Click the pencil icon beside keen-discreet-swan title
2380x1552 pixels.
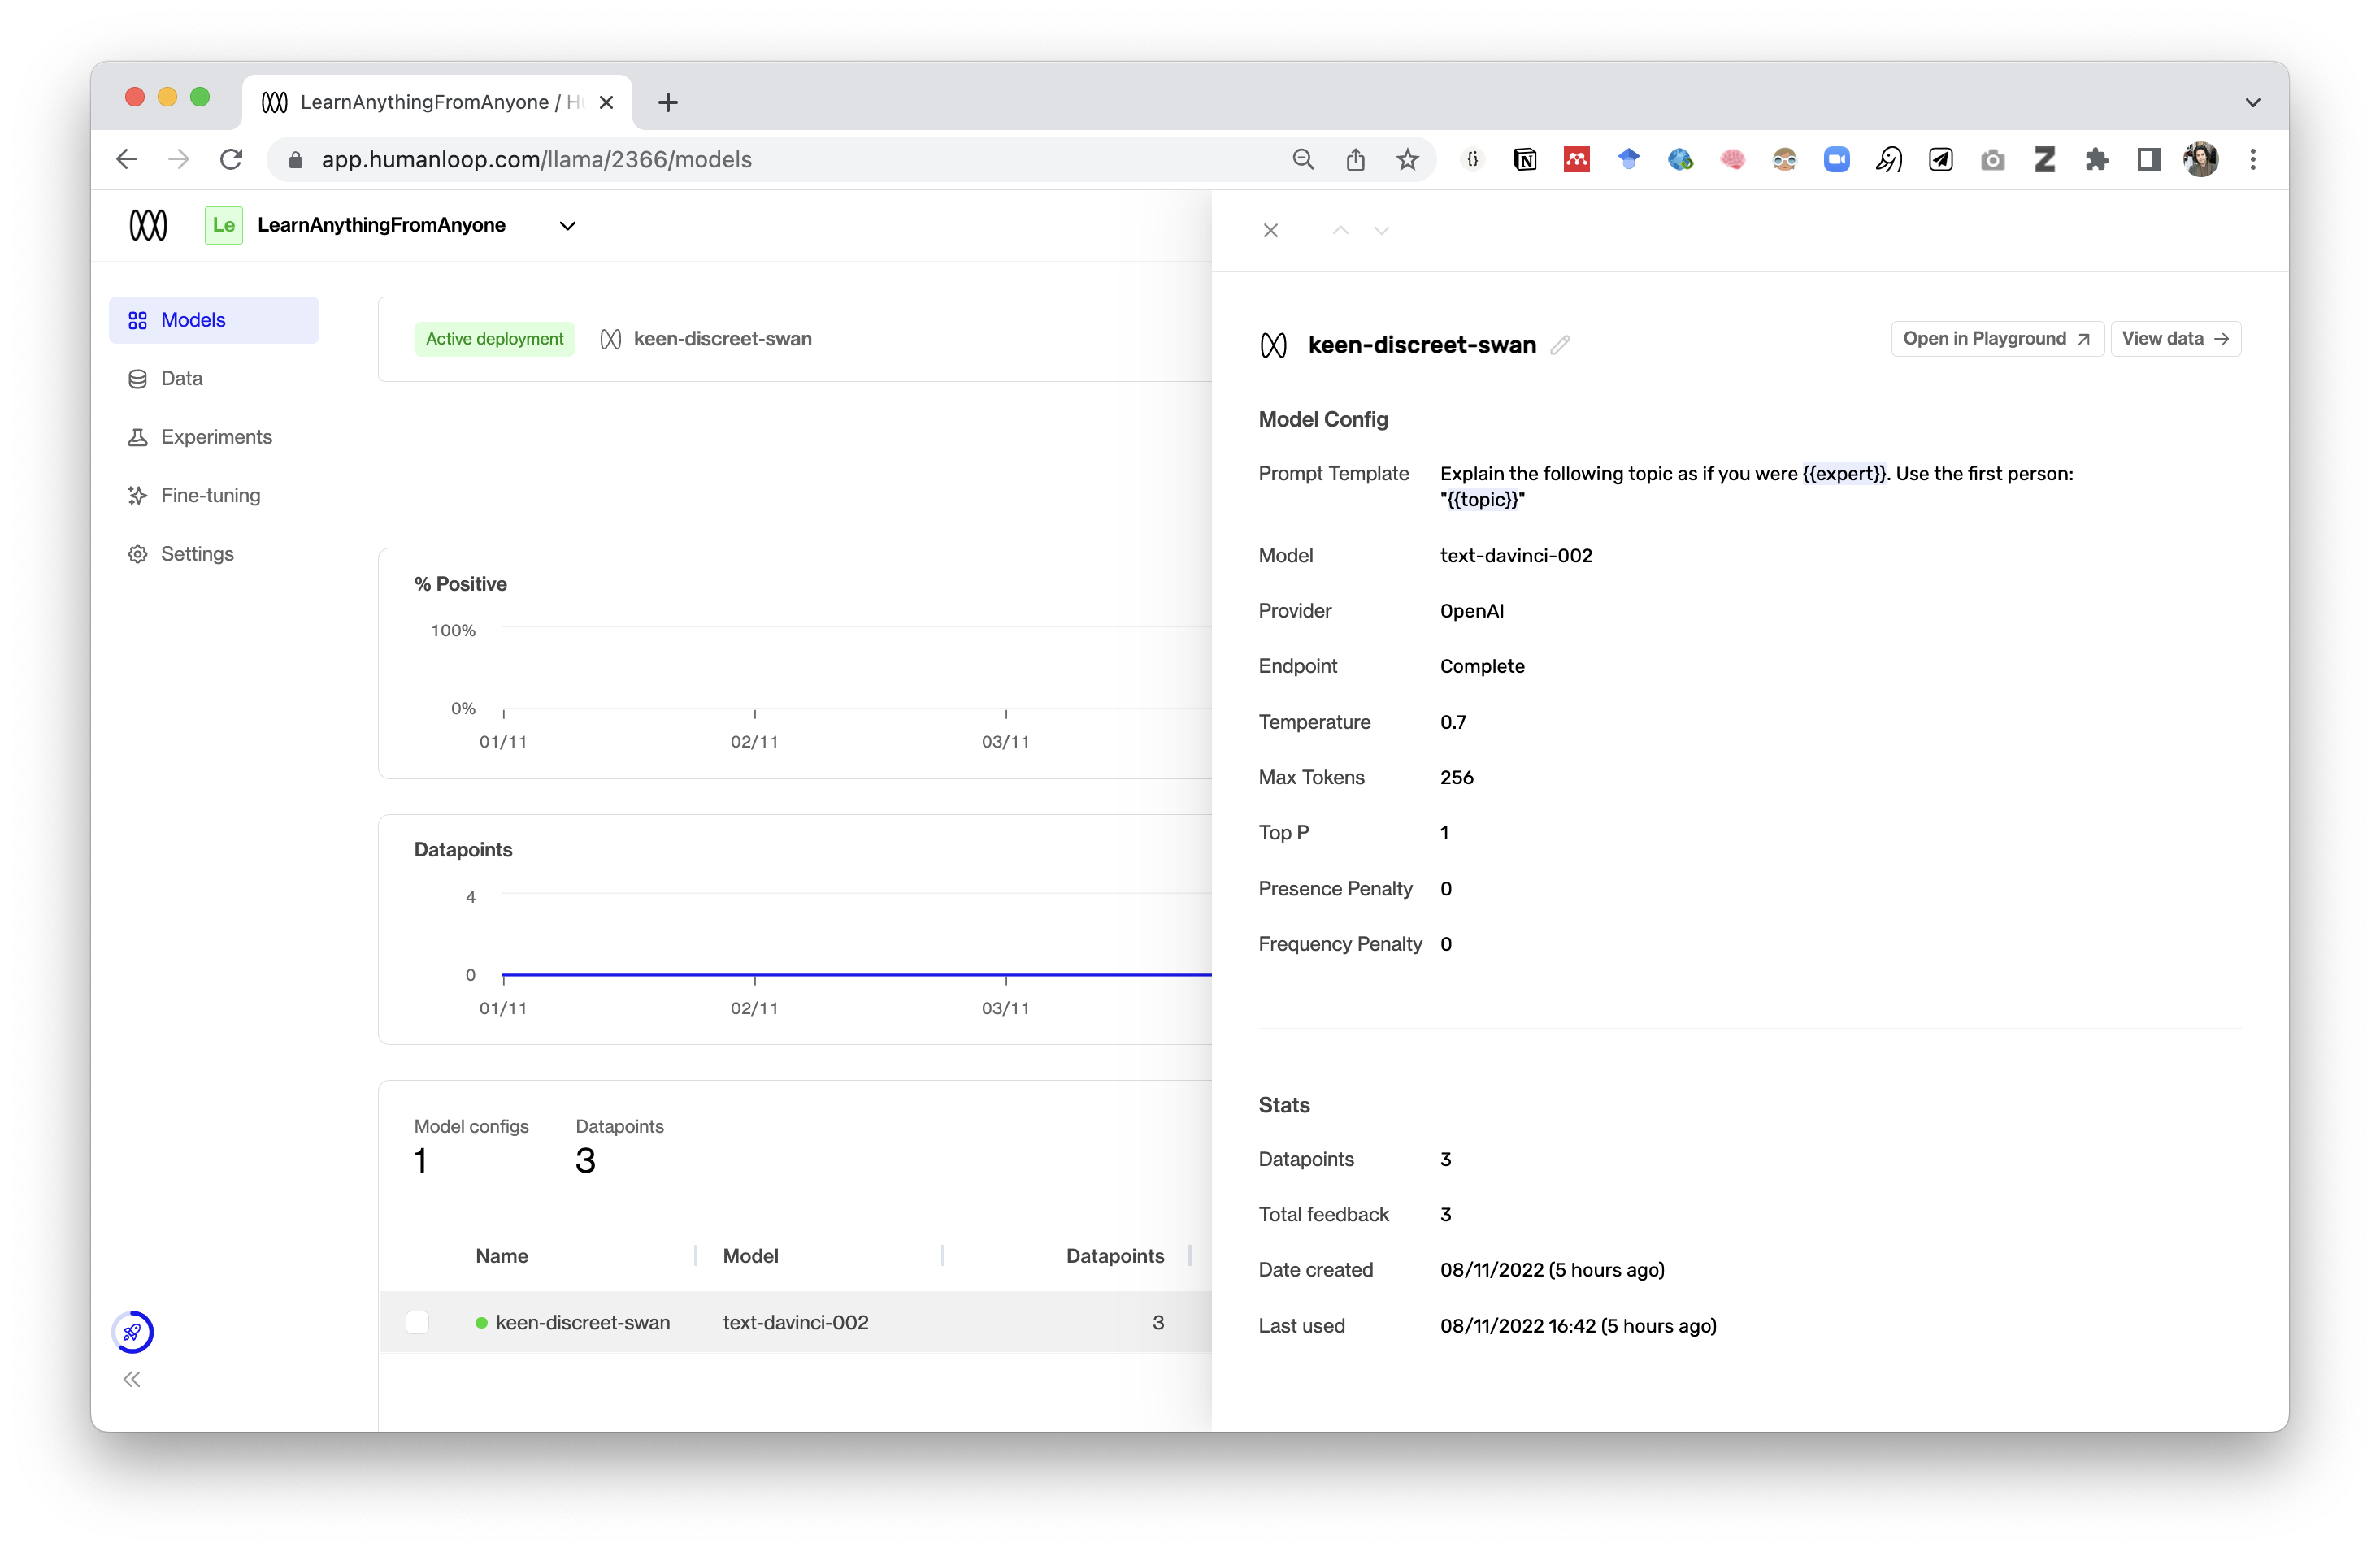click(1559, 345)
